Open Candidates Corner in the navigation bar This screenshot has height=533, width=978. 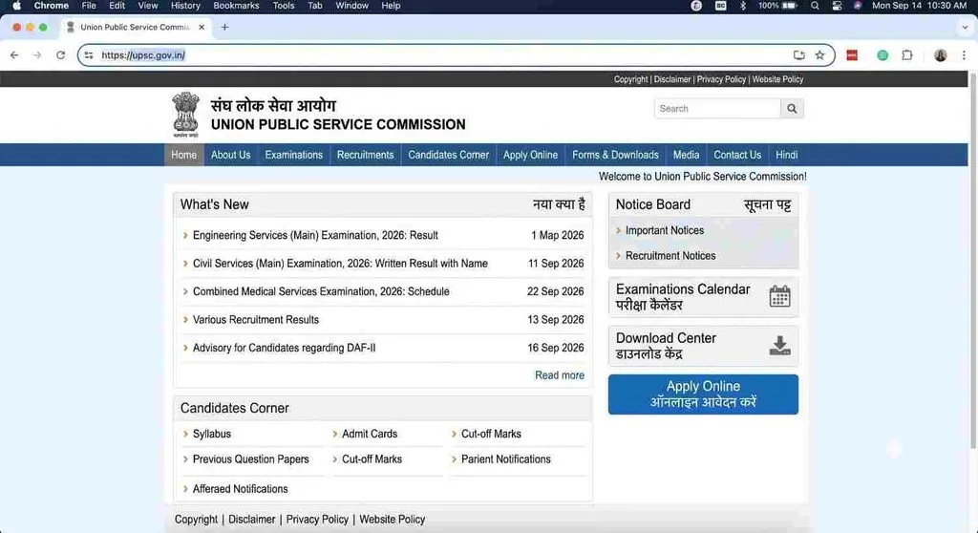[449, 155]
